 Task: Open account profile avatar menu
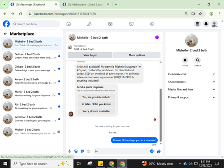[x=214, y=24]
